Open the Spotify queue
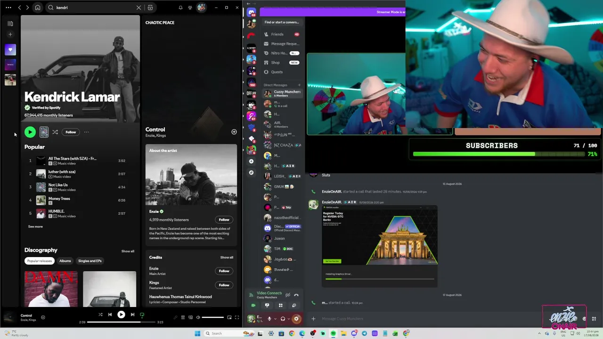 pyautogui.click(x=183, y=317)
